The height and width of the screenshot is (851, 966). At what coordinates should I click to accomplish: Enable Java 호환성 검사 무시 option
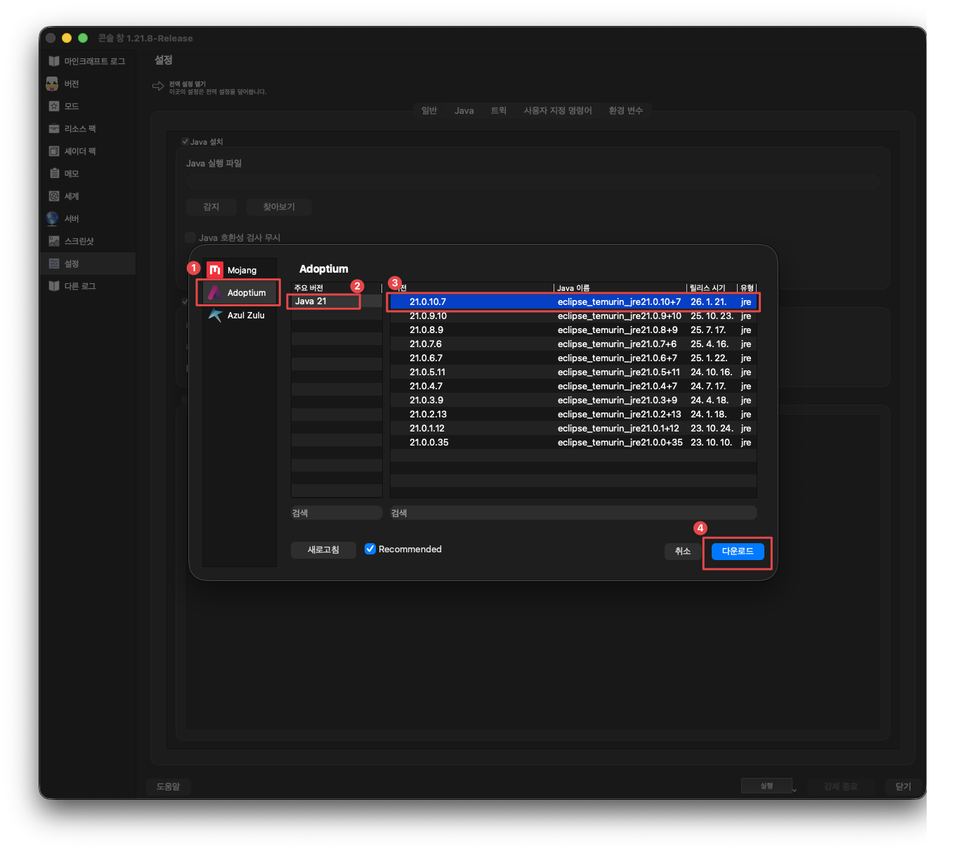coord(190,238)
